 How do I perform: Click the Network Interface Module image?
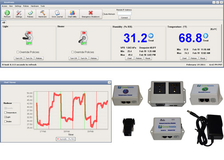168,129
